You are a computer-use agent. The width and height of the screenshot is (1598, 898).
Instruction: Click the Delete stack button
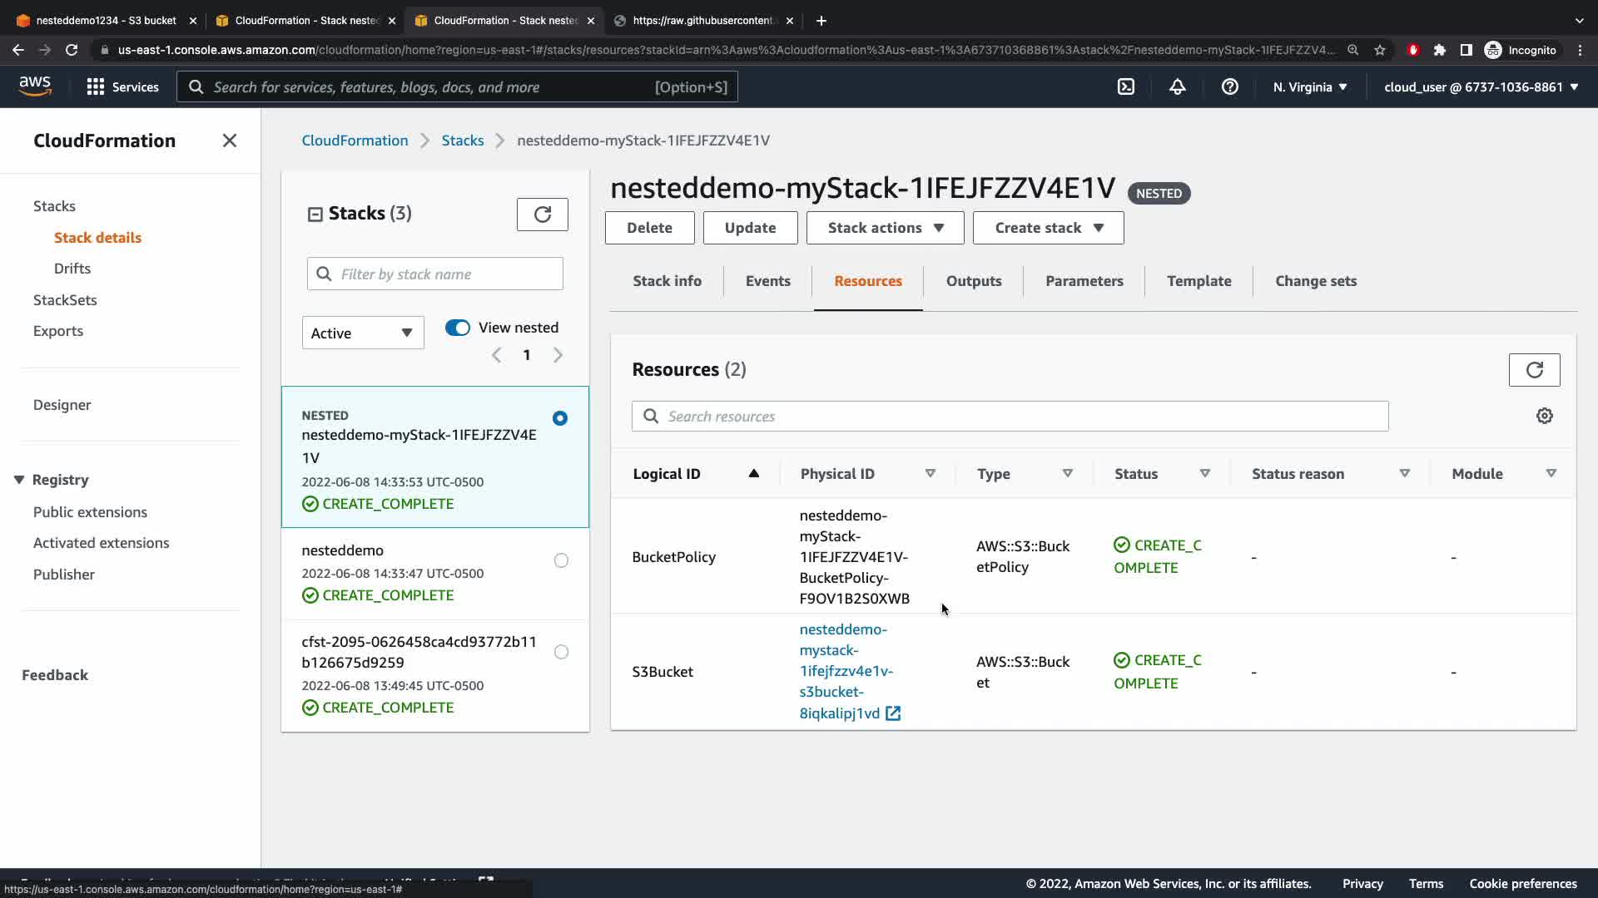pos(649,228)
